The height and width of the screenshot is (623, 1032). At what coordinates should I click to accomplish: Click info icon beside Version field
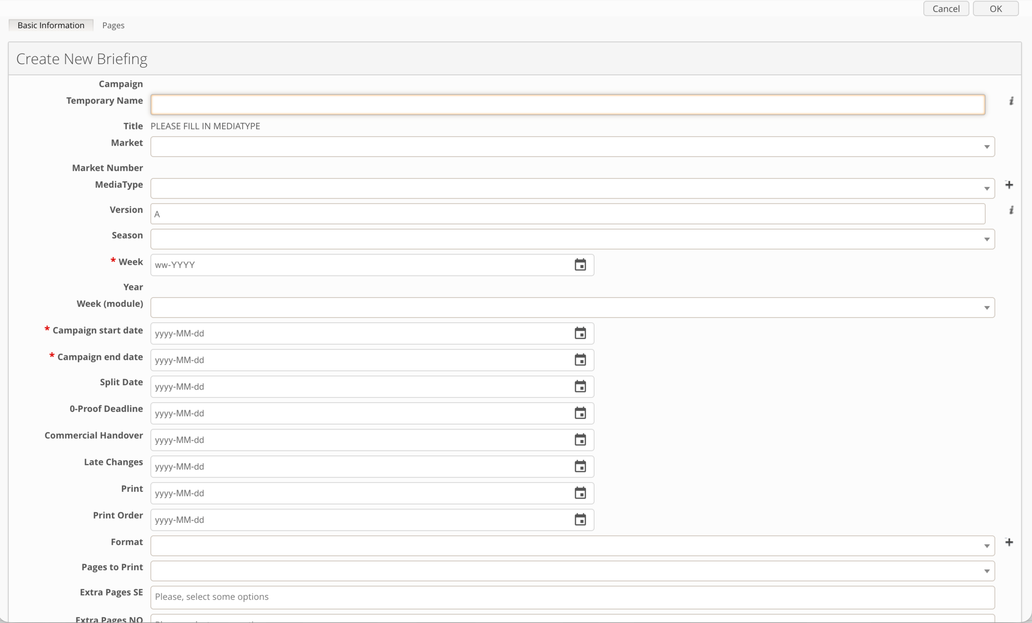[1011, 210]
